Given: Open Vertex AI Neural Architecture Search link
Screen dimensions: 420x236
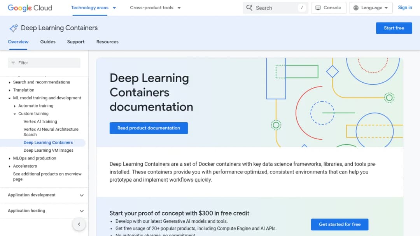Looking at the screenshot, I should (51, 132).
